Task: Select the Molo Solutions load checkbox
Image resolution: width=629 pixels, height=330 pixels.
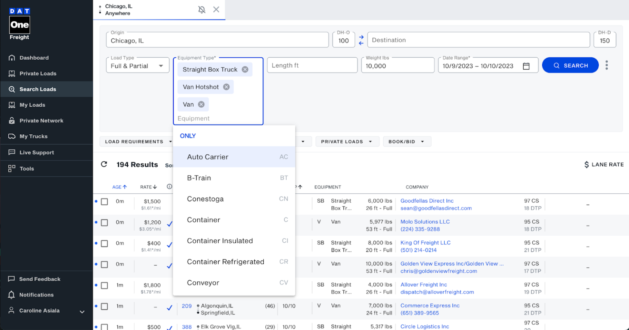Action: click(x=104, y=223)
